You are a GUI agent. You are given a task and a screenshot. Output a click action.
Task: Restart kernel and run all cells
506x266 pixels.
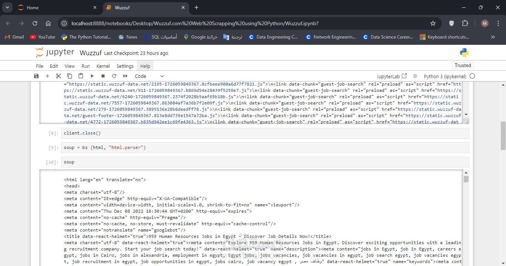(125, 76)
